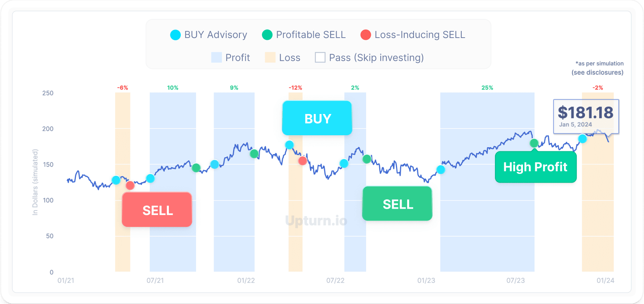Click the 10% profit period label

click(173, 88)
